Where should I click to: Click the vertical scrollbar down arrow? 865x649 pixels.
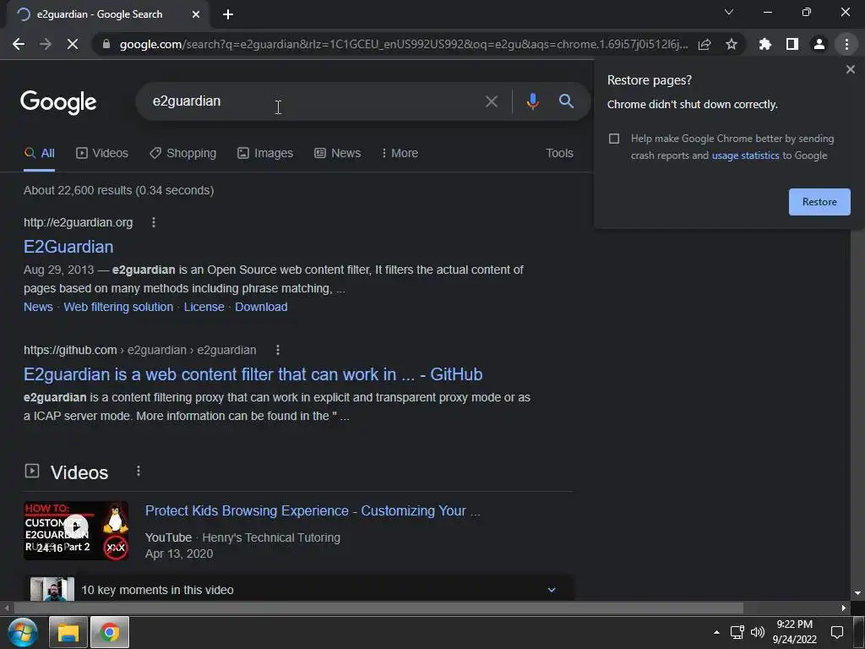click(x=857, y=593)
